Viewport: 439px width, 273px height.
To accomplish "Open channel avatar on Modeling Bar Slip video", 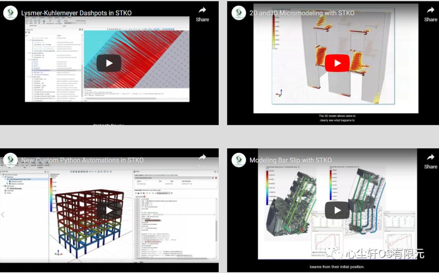I will tap(239, 160).
